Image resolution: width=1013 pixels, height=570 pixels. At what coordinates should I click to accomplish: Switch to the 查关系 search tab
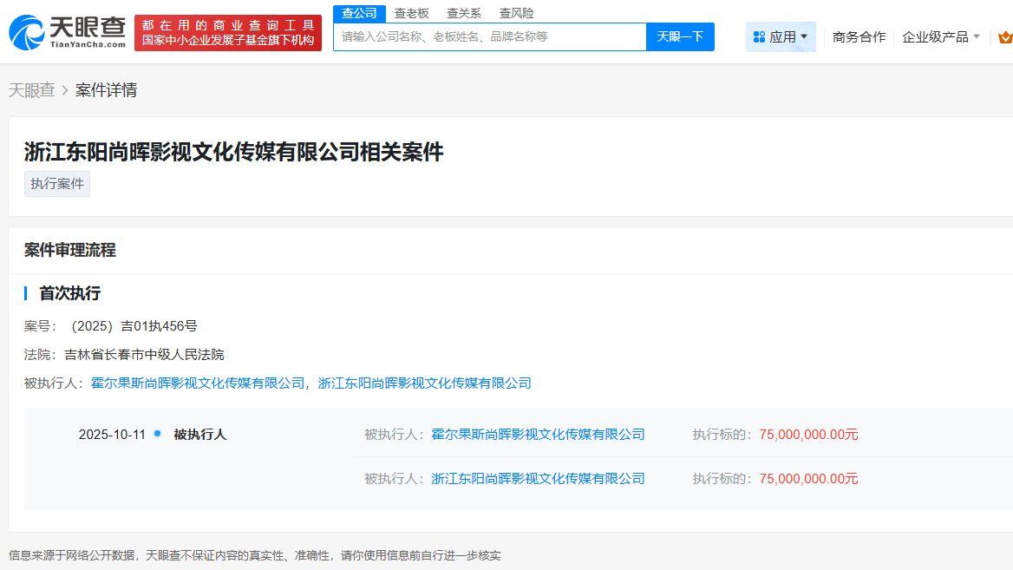[x=464, y=13]
